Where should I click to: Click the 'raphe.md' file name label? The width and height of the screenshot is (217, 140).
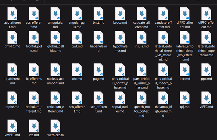point(12,107)
